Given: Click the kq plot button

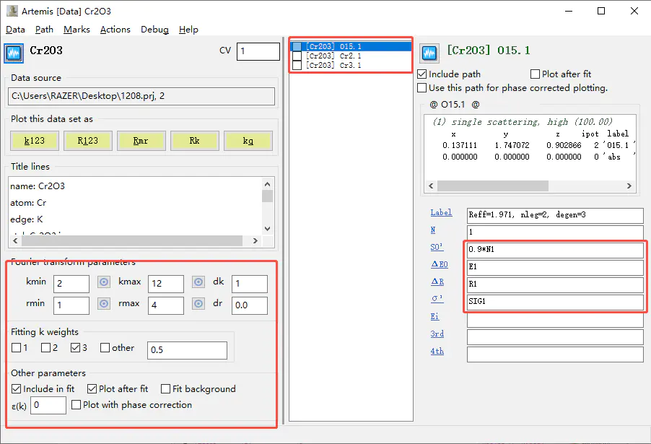Looking at the screenshot, I should [x=248, y=141].
